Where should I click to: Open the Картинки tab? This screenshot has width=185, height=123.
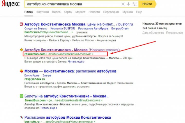43,12
